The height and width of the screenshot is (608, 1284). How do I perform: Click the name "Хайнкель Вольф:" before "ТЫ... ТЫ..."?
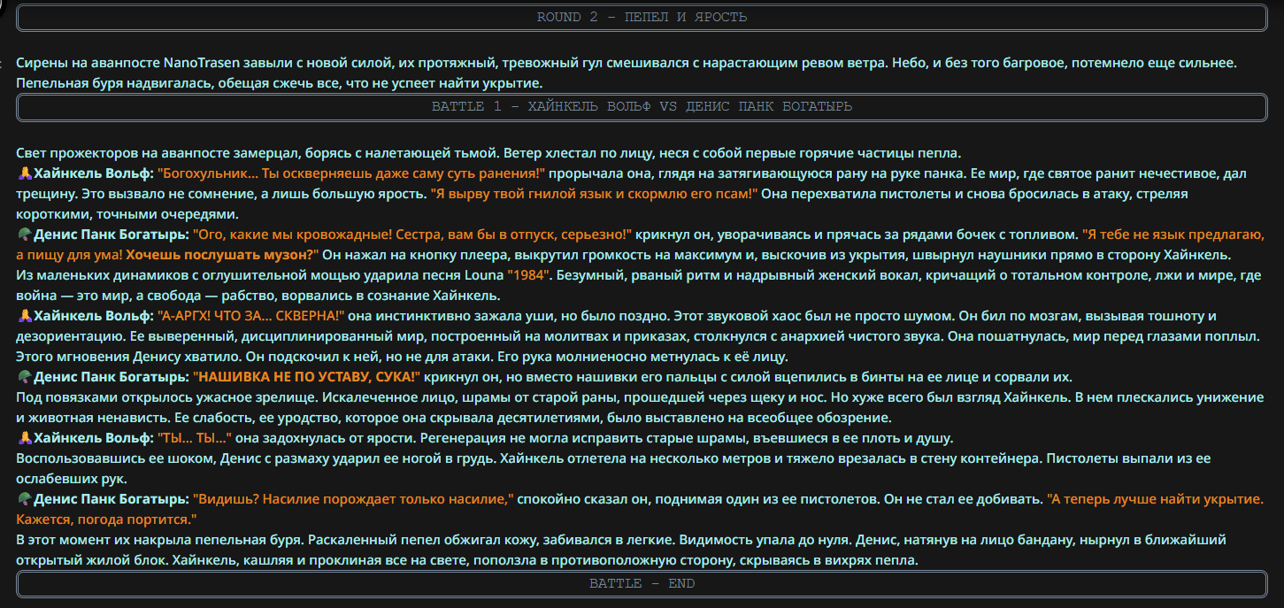pyautogui.click(x=94, y=438)
